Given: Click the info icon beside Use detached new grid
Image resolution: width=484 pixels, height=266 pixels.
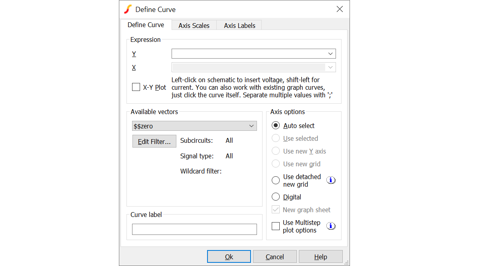Looking at the screenshot, I should point(331,180).
